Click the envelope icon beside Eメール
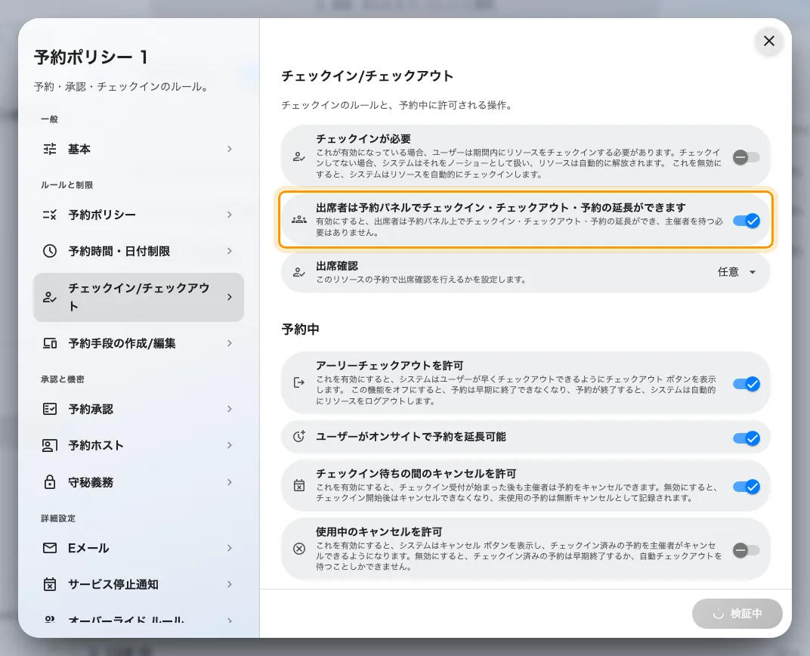 click(50, 548)
